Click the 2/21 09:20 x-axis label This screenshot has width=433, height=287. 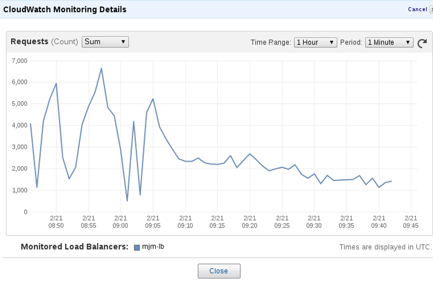[x=250, y=222]
